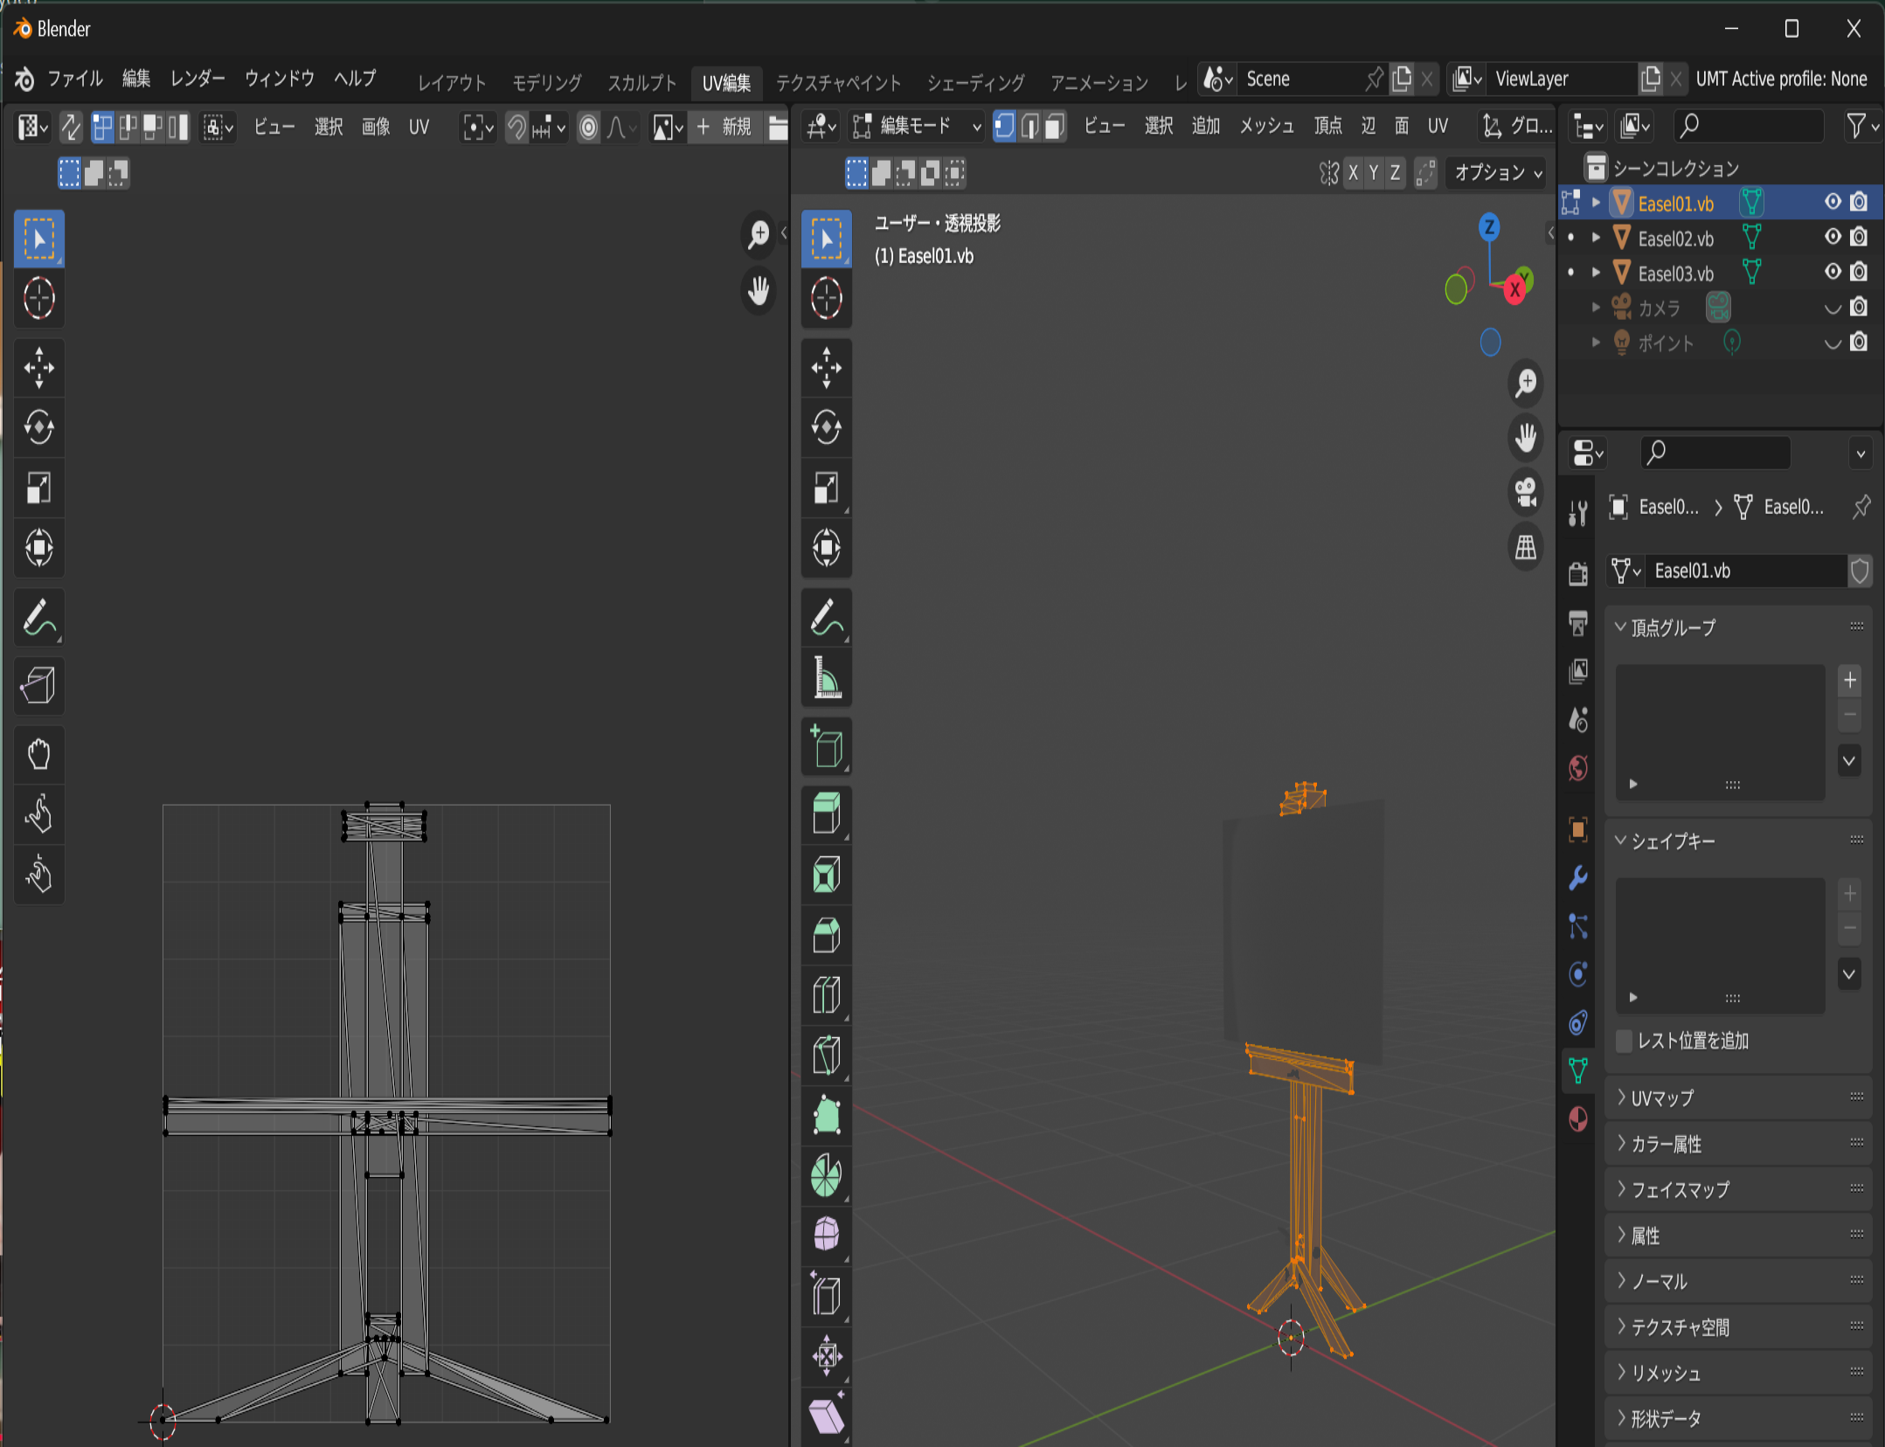Hide Easel02.vb in viewport

1833,238
